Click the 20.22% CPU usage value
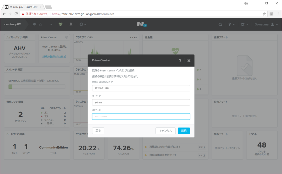The image size is (282, 174). click(x=89, y=148)
